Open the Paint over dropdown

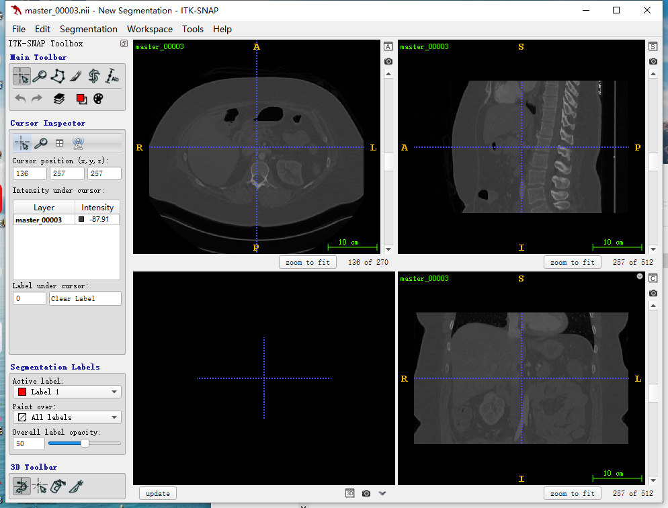(x=67, y=417)
